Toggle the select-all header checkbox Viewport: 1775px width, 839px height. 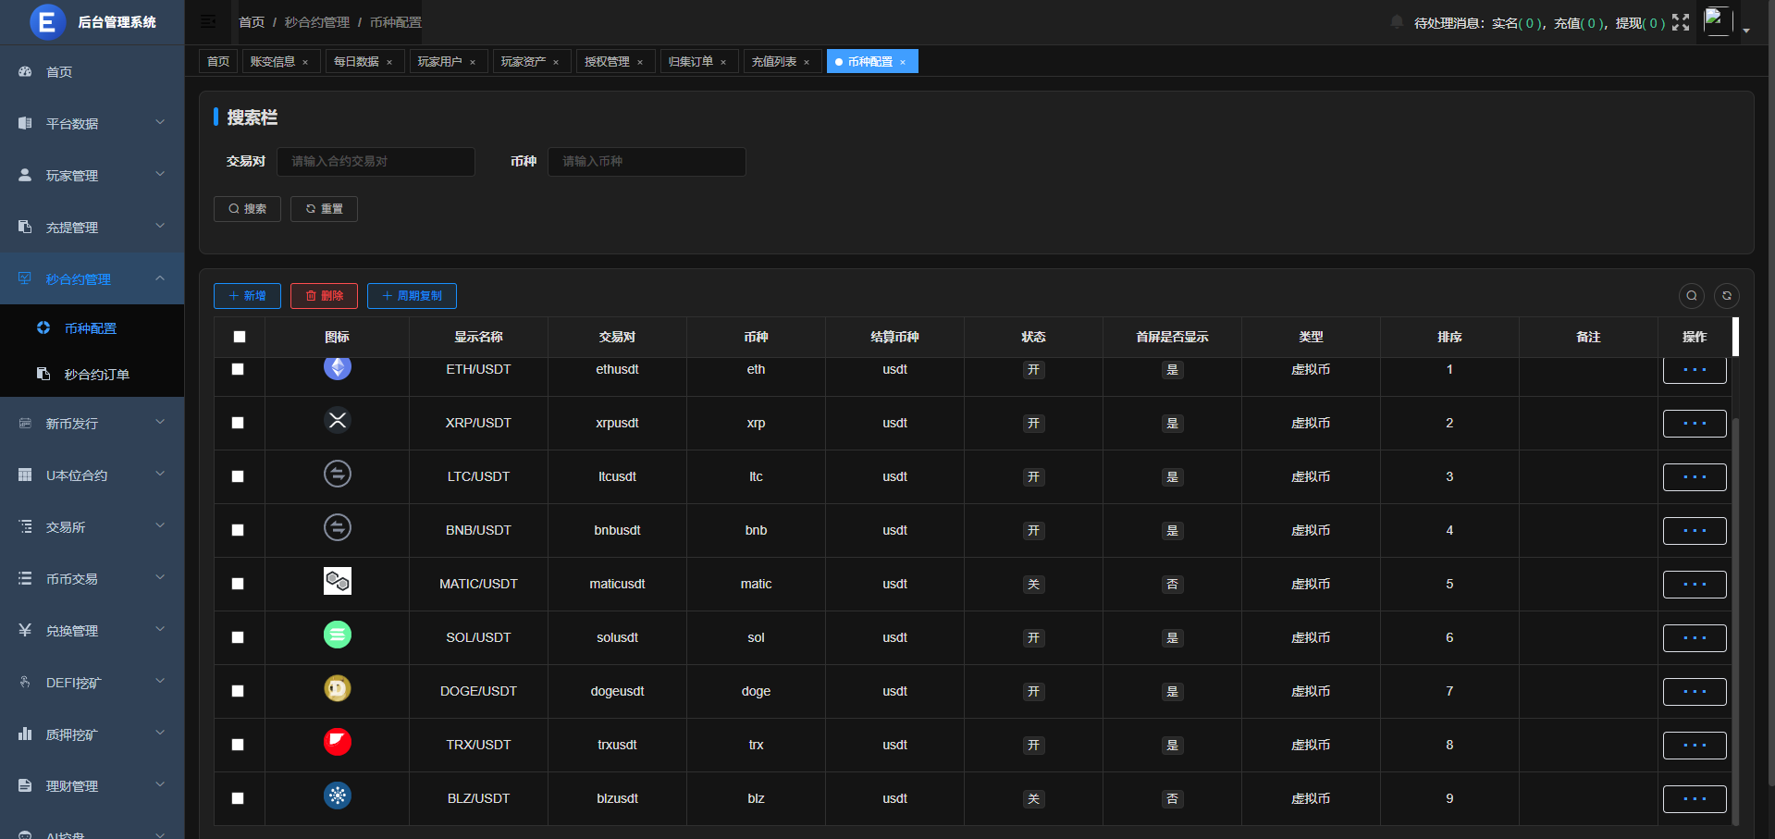240,337
